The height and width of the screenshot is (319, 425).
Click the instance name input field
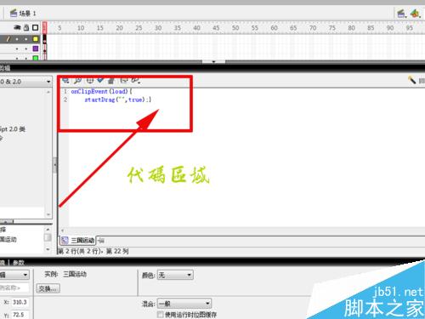tap(14, 288)
